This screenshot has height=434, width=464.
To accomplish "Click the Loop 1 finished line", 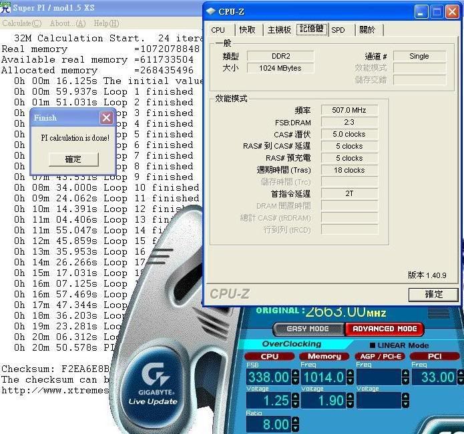I will (103, 91).
